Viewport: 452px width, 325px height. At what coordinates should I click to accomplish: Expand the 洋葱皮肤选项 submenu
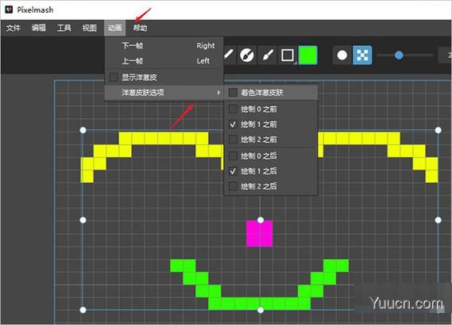(164, 92)
